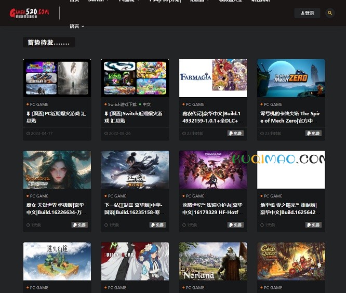Screen dimensions: 346x293
Task: Click the 2022-08-26 date stamp
Action: click(x=117, y=134)
